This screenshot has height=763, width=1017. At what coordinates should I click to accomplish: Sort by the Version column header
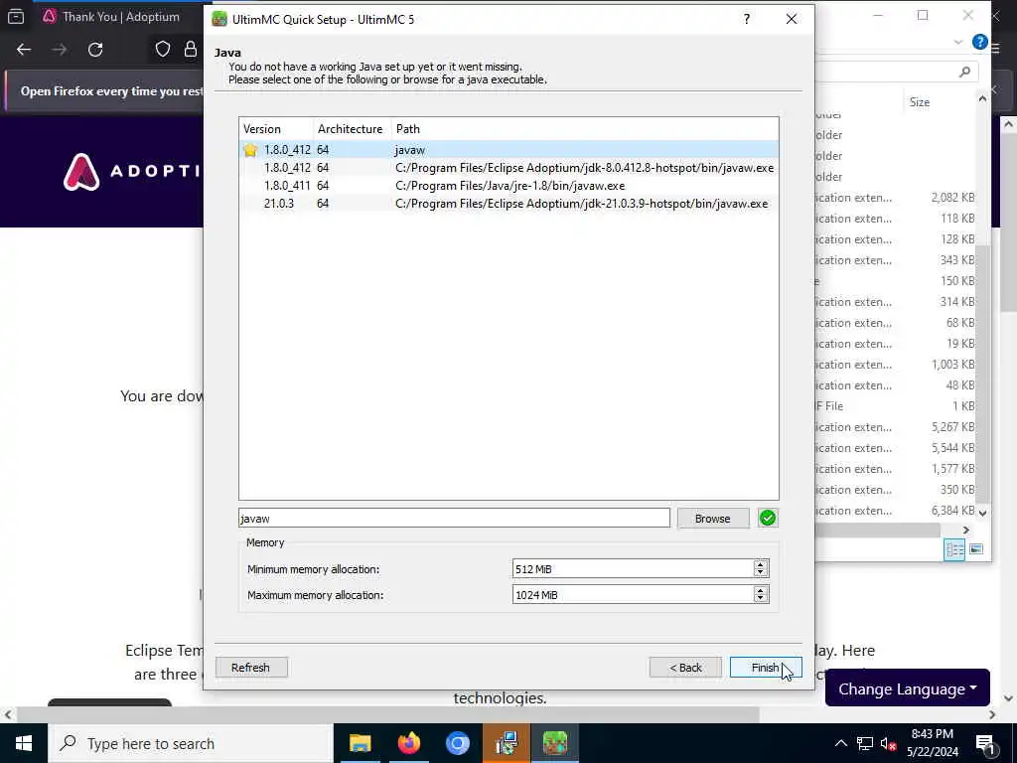276,128
